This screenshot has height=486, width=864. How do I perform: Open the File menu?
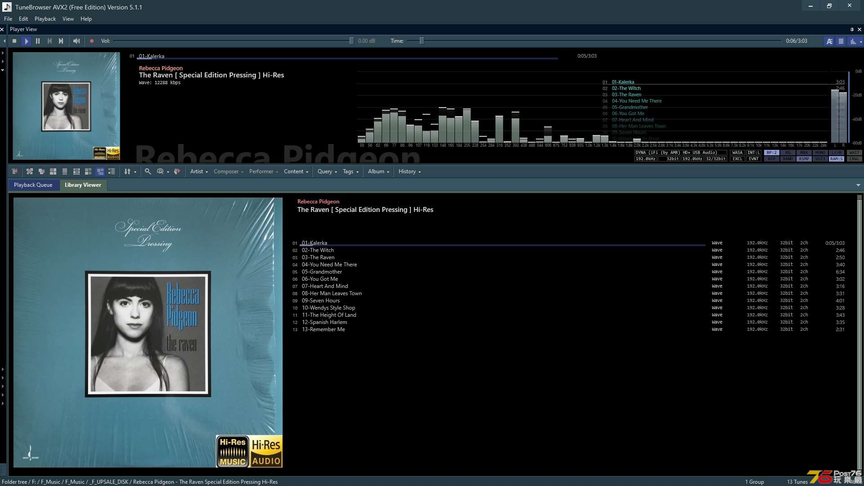(x=8, y=19)
